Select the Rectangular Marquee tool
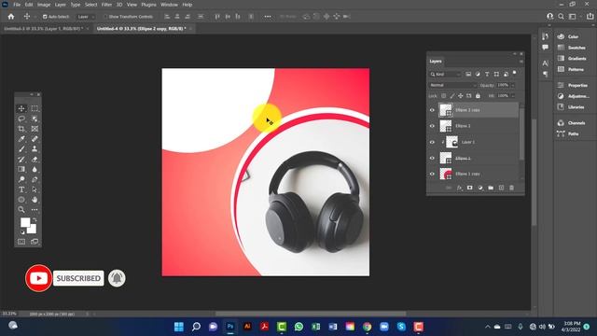The height and width of the screenshot is (336, 597). click(35, 108)
